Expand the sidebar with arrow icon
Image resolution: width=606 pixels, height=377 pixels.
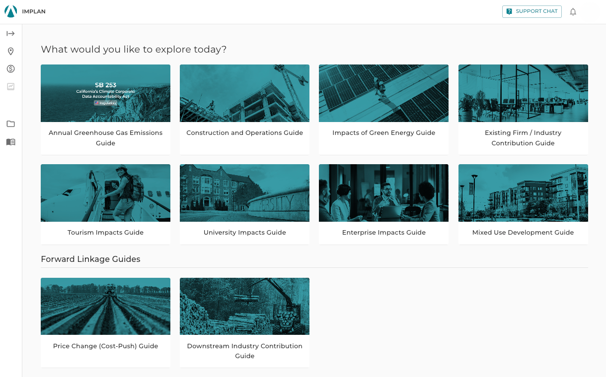(x=10, y=34)
